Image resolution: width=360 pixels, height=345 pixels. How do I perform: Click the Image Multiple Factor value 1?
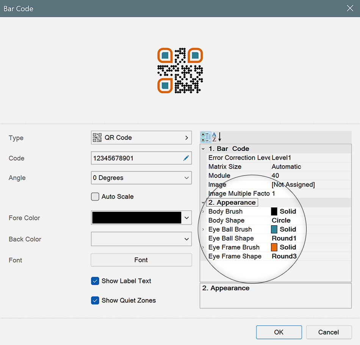274,194
